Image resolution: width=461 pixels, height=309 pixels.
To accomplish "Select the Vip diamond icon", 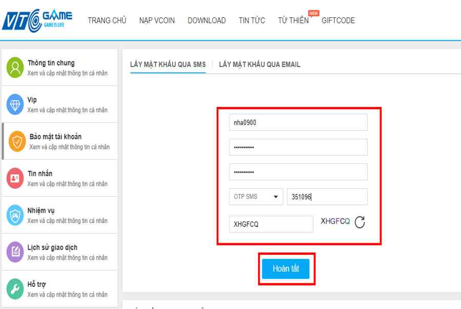I will [x=15, y=105].
